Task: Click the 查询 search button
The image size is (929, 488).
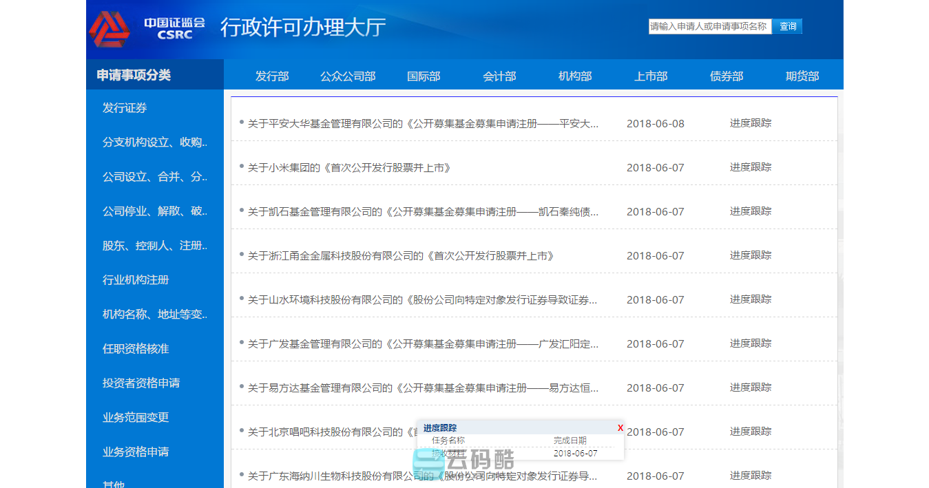Action: pos(787,26)
